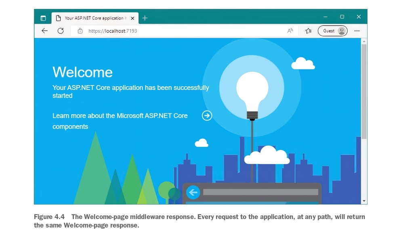Maximize the browser window
Screen dimensions: 399x236
342,17
